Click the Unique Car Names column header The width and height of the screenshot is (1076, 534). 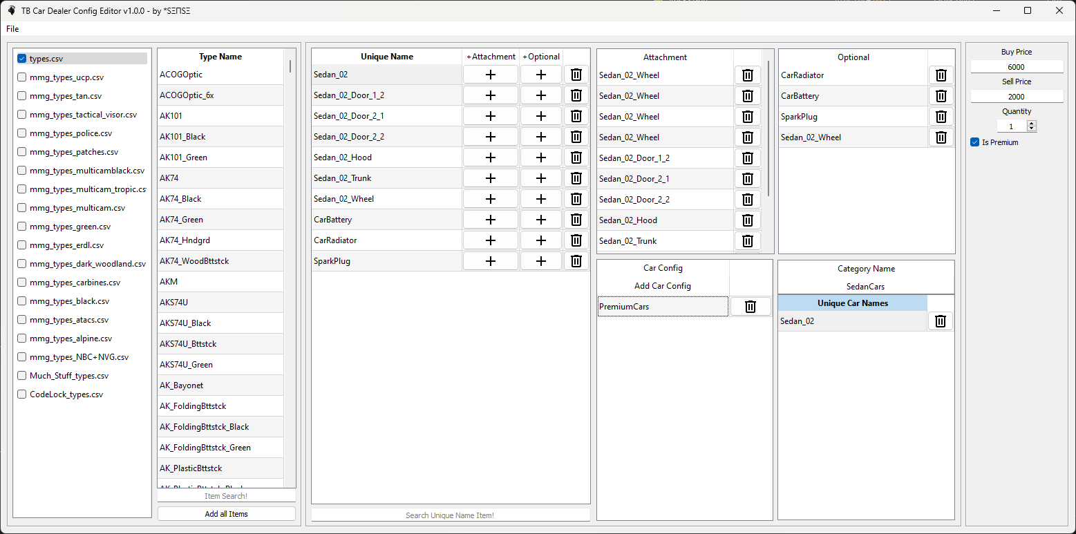point(852,303)
